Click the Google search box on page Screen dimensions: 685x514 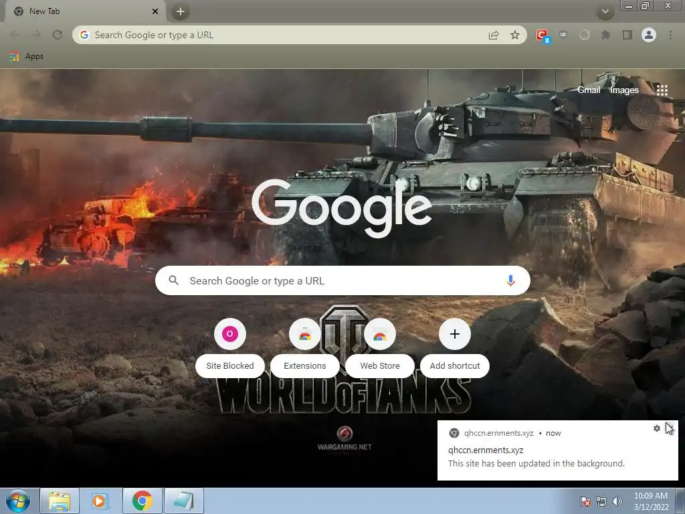tap(342, 280)
